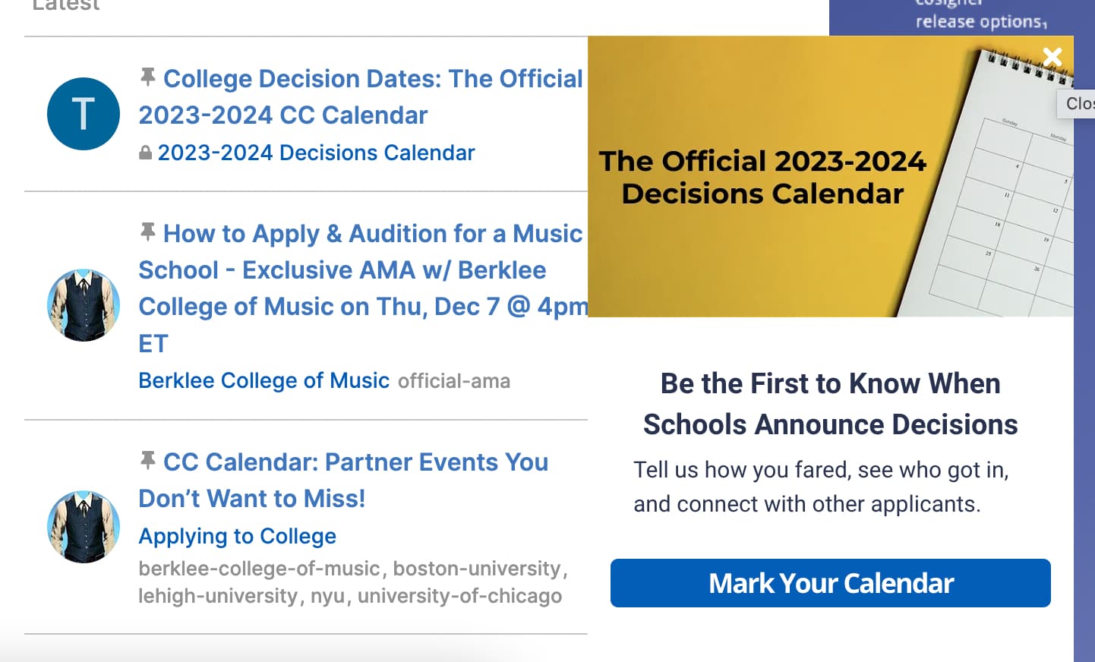The height and width of the screenshot is (662, 1095).
Task: Click the pin icon beside CC Calendar topic
Action: (x=148, y=460)
